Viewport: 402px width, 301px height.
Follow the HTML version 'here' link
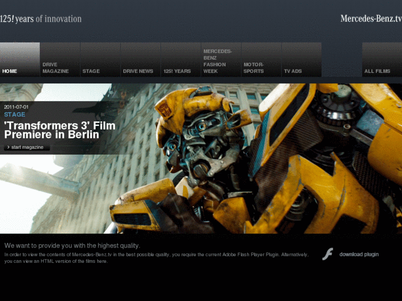tap(102, 261)
